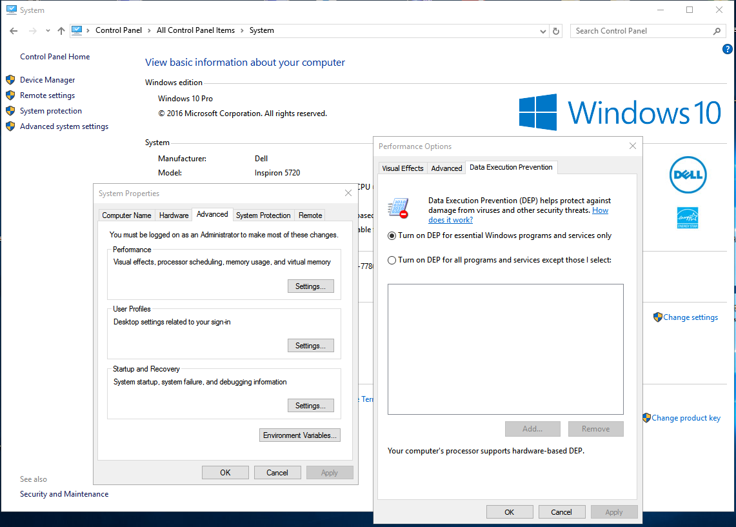
Task: Click the System protection shield icon
Action: [x=10, y=111]
